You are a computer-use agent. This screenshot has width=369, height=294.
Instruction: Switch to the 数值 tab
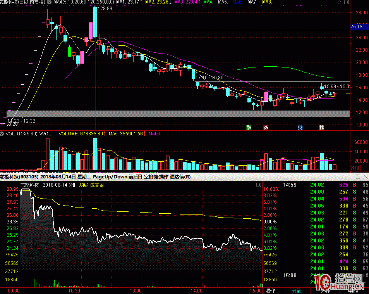(x=352, y=291)
